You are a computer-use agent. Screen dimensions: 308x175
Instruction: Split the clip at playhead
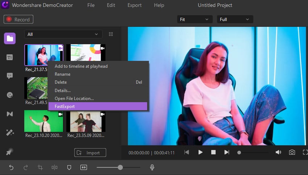(x=55, y=167)
